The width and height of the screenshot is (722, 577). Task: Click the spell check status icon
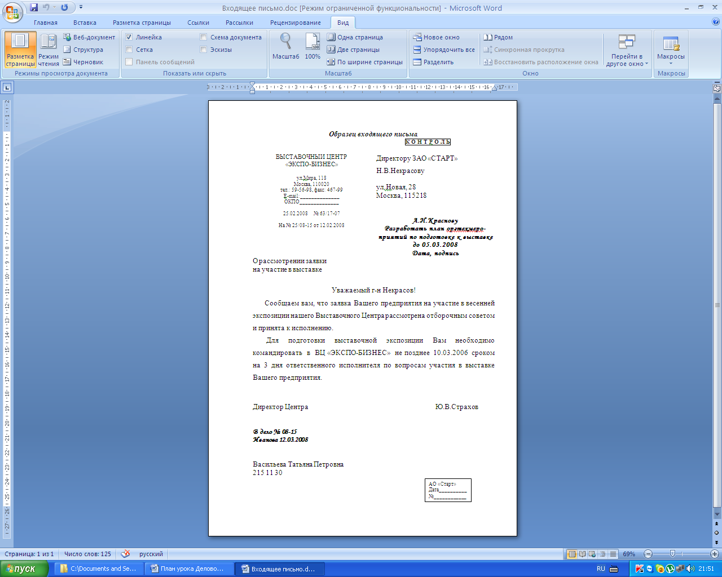coord(125,554)
